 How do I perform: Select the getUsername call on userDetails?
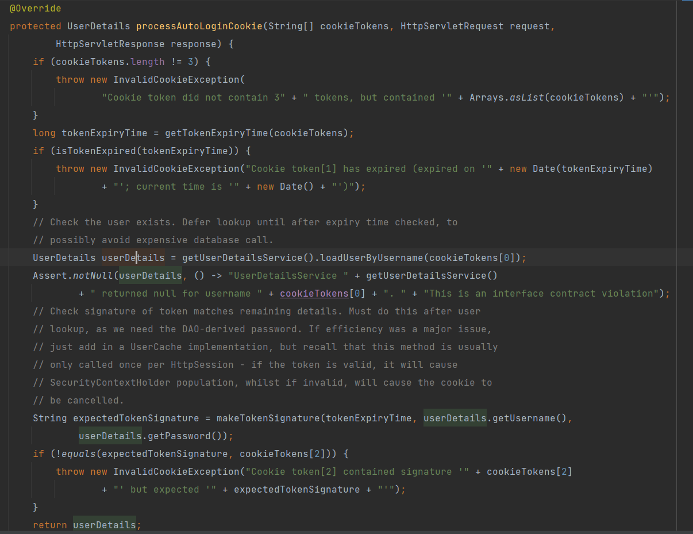click(x=519, y=418)
